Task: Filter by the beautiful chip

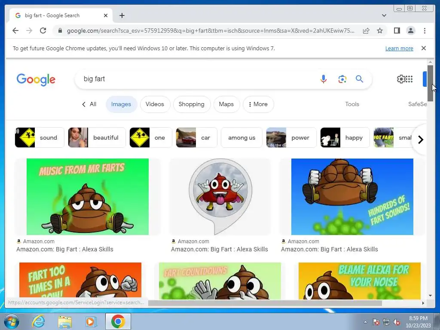Action: pos(97,137)
